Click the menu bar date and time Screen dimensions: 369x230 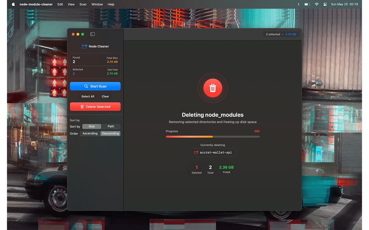click(344, 4)
